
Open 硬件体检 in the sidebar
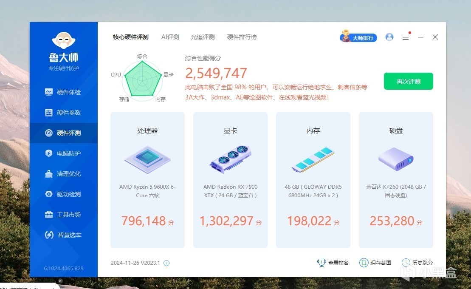tap(63, 92)
